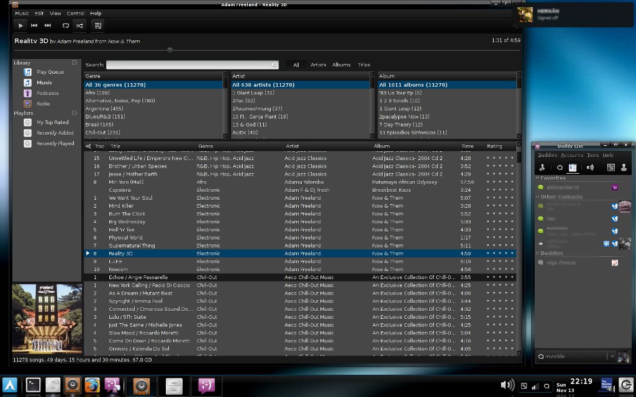
Task: Open the Recently Added playlist
Action: 55,133
